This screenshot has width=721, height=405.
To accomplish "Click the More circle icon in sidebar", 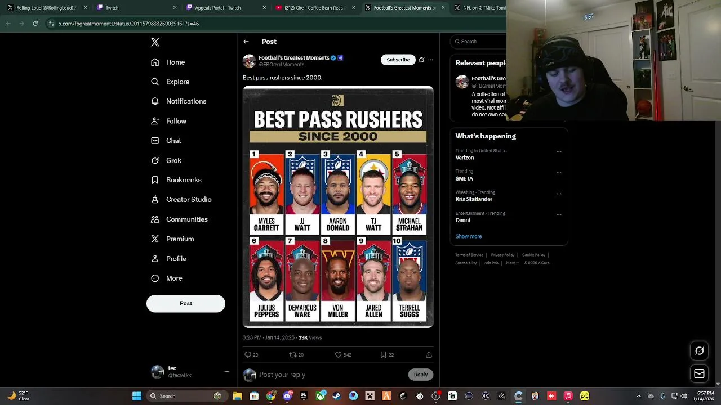I will (155, 278).
